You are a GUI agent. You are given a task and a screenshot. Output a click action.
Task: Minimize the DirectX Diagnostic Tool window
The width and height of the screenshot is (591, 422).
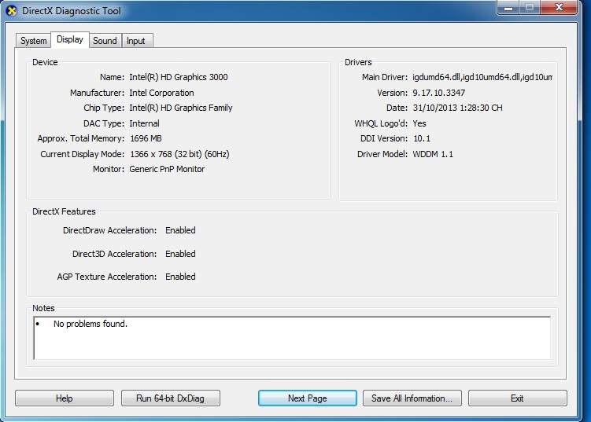click(x=509, y=8)
